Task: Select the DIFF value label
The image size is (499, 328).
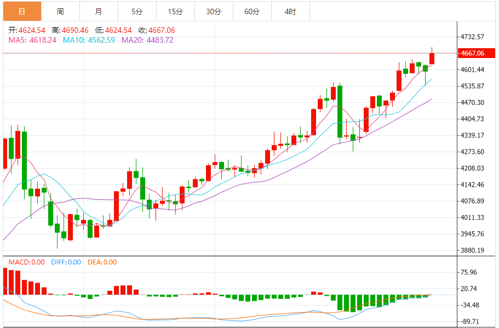Action: tap(66, 262)
